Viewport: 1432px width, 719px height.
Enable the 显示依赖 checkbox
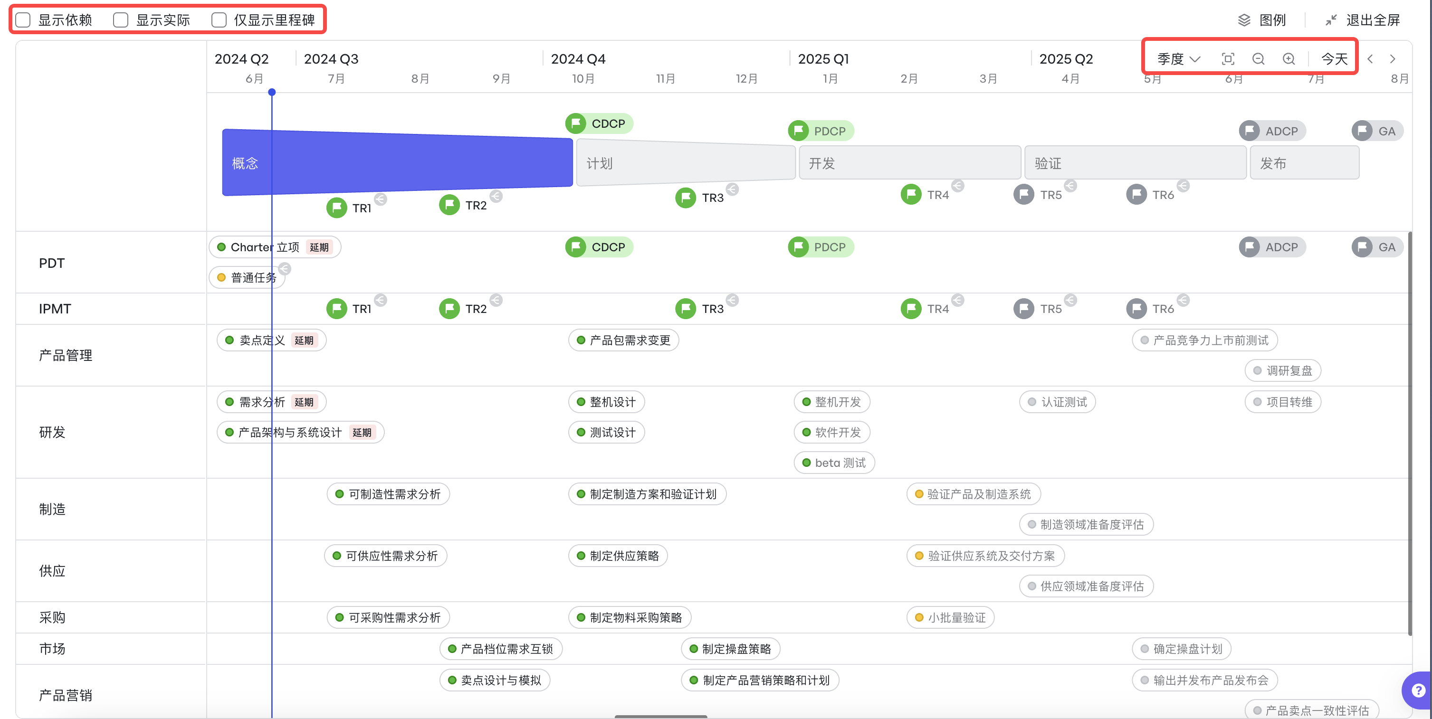(x=23, y=20)
